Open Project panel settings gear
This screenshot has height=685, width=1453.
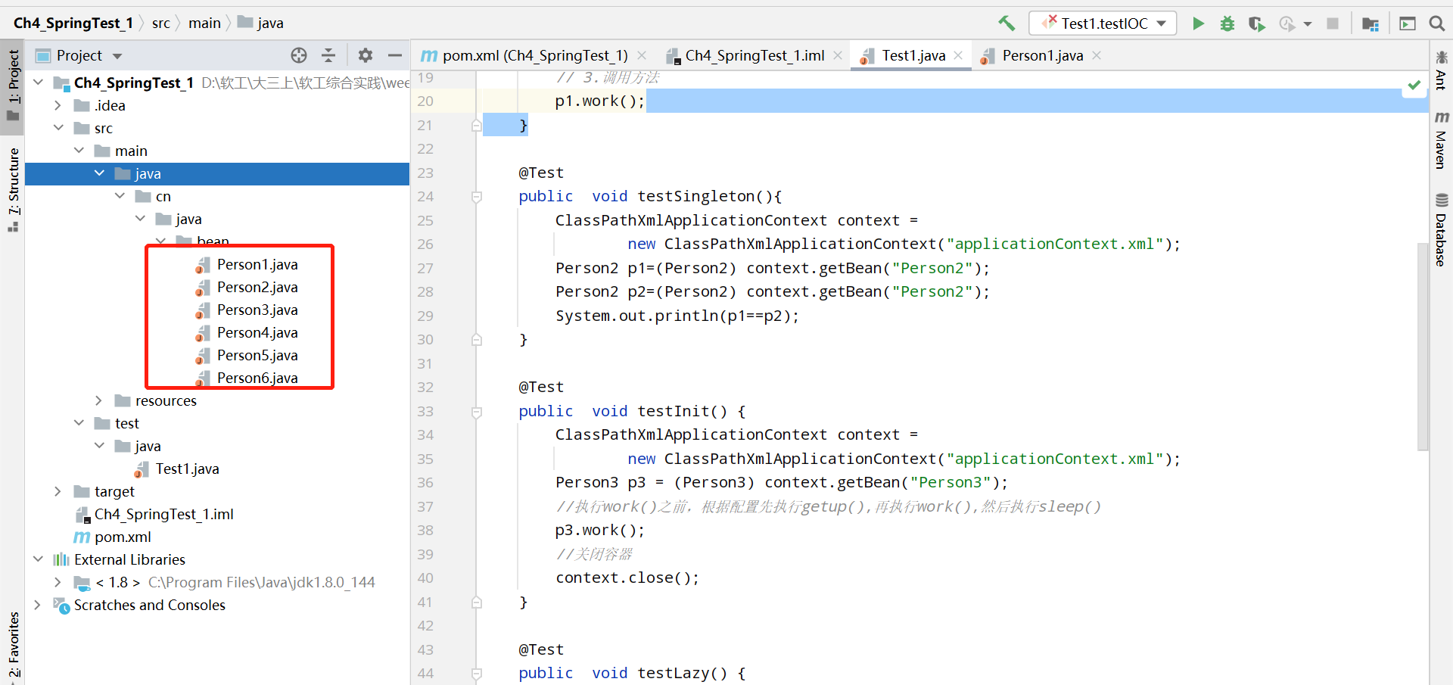[x=366, y=54]
